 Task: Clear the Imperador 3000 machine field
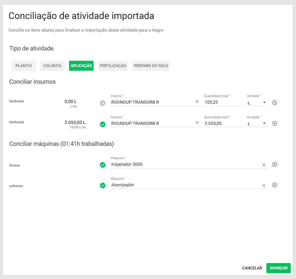coord(264,165)
